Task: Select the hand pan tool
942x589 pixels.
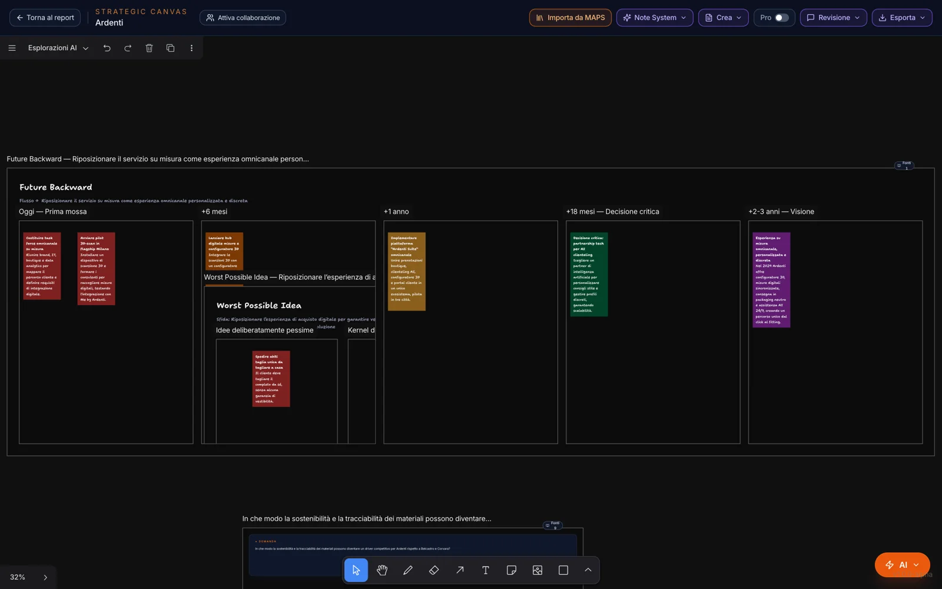Action: pyautogui.click(x=382, y=570)
